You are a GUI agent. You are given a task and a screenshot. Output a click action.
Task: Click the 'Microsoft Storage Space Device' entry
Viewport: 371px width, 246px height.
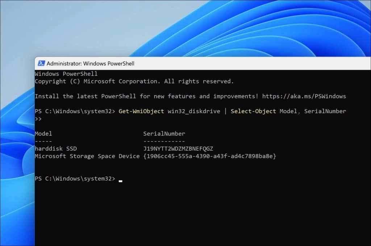click(x=87, y=156)
